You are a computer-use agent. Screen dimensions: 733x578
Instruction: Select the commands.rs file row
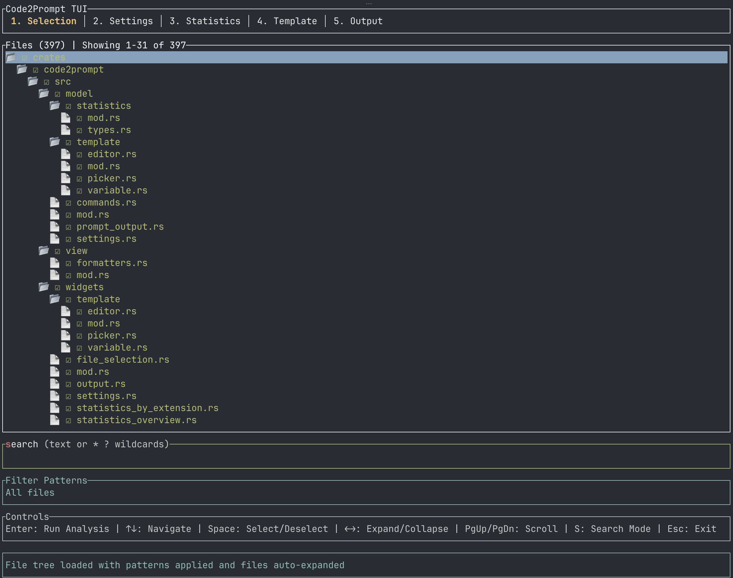366,202
